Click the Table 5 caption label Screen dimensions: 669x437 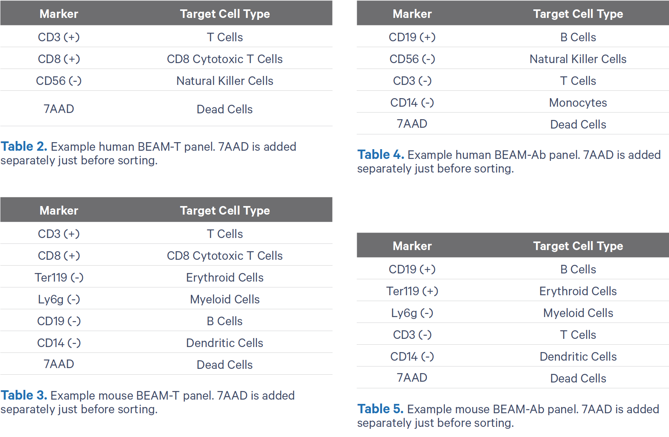381,409
